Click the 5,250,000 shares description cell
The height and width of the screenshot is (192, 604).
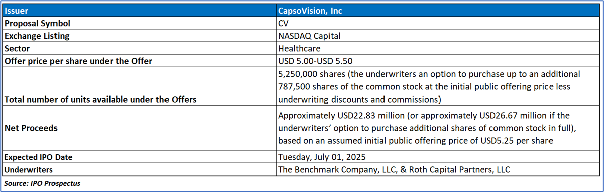coord(439,87)
